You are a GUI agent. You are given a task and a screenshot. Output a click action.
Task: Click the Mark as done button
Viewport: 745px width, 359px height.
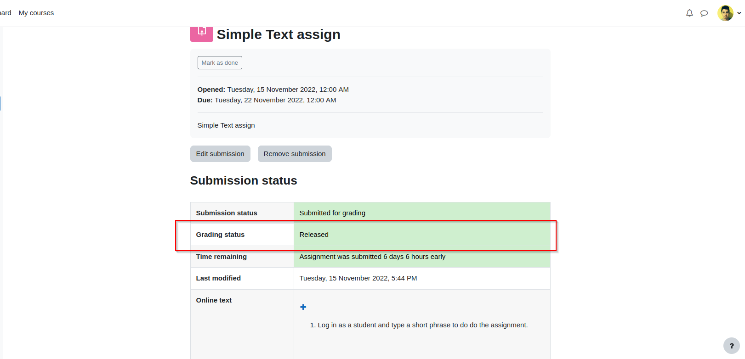220,62
